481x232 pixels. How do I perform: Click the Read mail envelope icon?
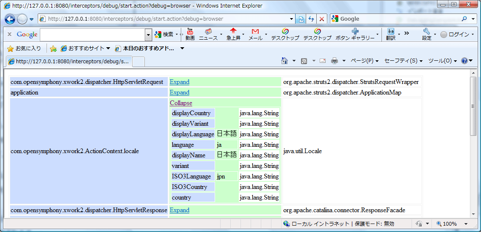tap(322, 61)
